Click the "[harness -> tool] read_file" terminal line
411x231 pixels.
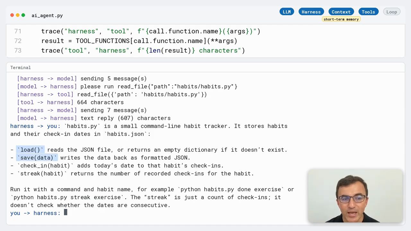tap(112, 94)
